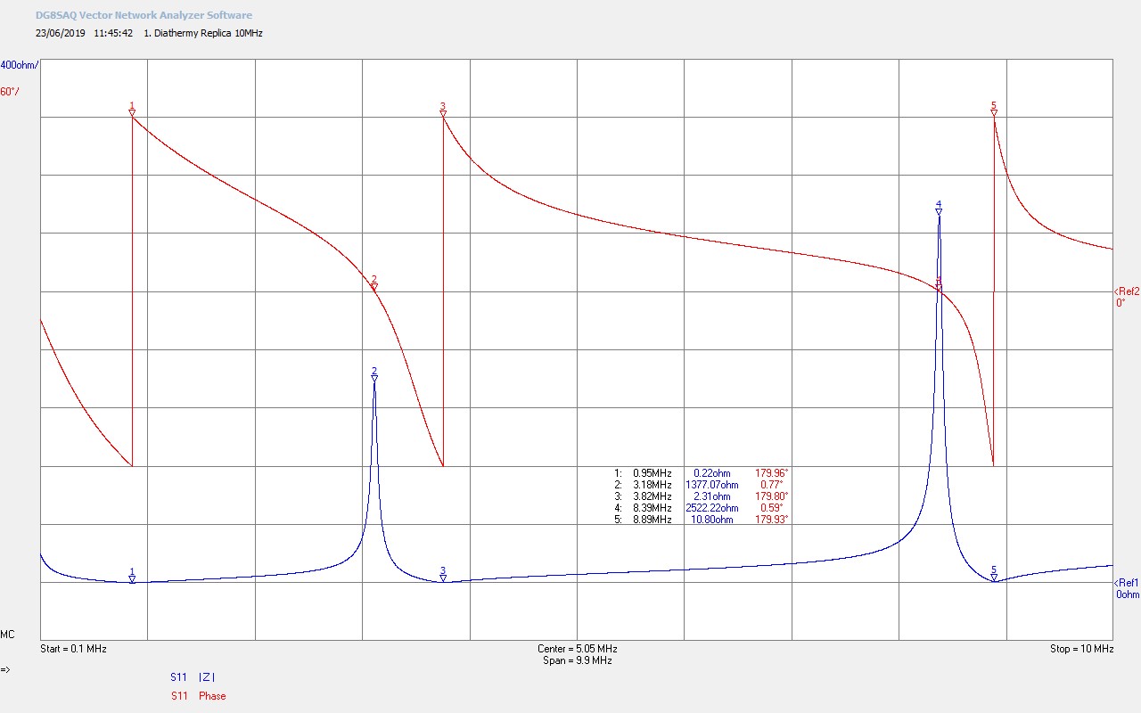This screenshot has height=713, width=1141.
Task: Click the 400ohm/ scale label
Action: click(x=19, y=65)
